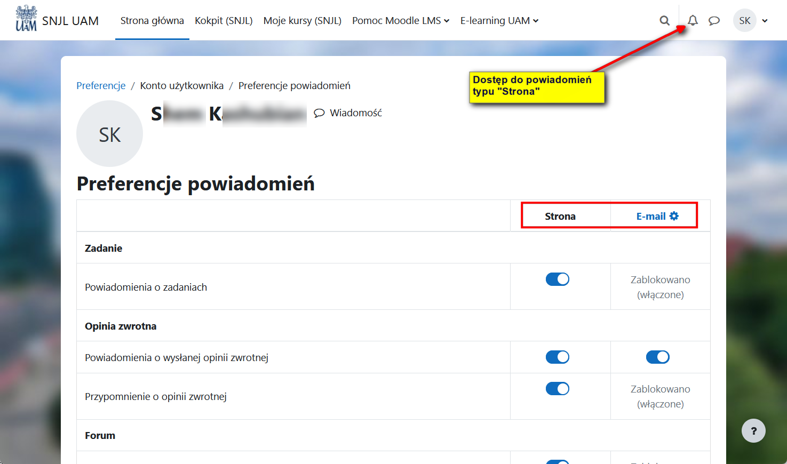This screenshot has width=787, height=464.
Task: Open the messaging speech bubble icon
Action: click(714, 21)
